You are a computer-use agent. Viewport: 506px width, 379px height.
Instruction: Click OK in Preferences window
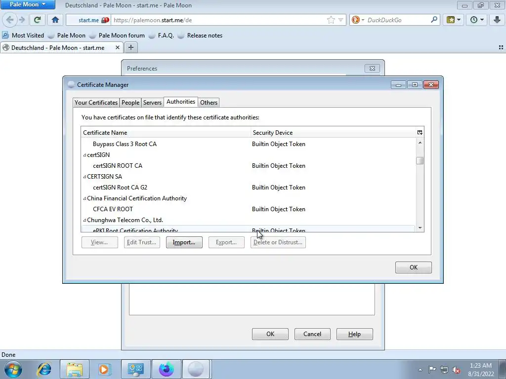tap(270, 334)
